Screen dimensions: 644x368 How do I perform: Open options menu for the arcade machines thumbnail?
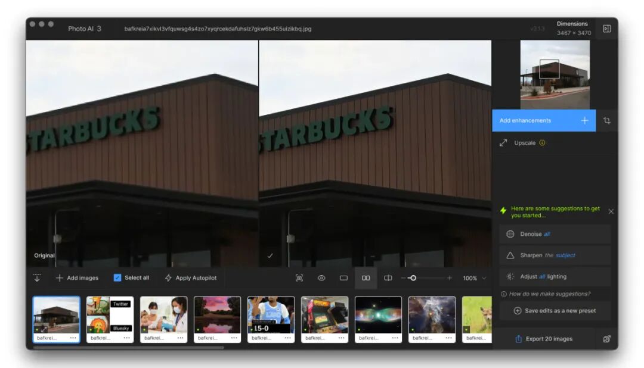coord(341,338)
